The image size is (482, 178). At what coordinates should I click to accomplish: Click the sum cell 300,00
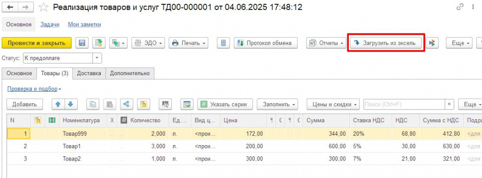(326, 159)
